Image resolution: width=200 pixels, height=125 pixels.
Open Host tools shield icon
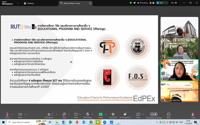tap(113, 115)
